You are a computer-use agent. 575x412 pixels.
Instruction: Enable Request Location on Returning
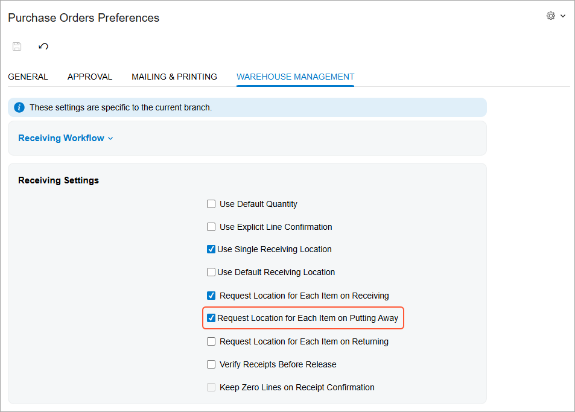coord(211,341)
